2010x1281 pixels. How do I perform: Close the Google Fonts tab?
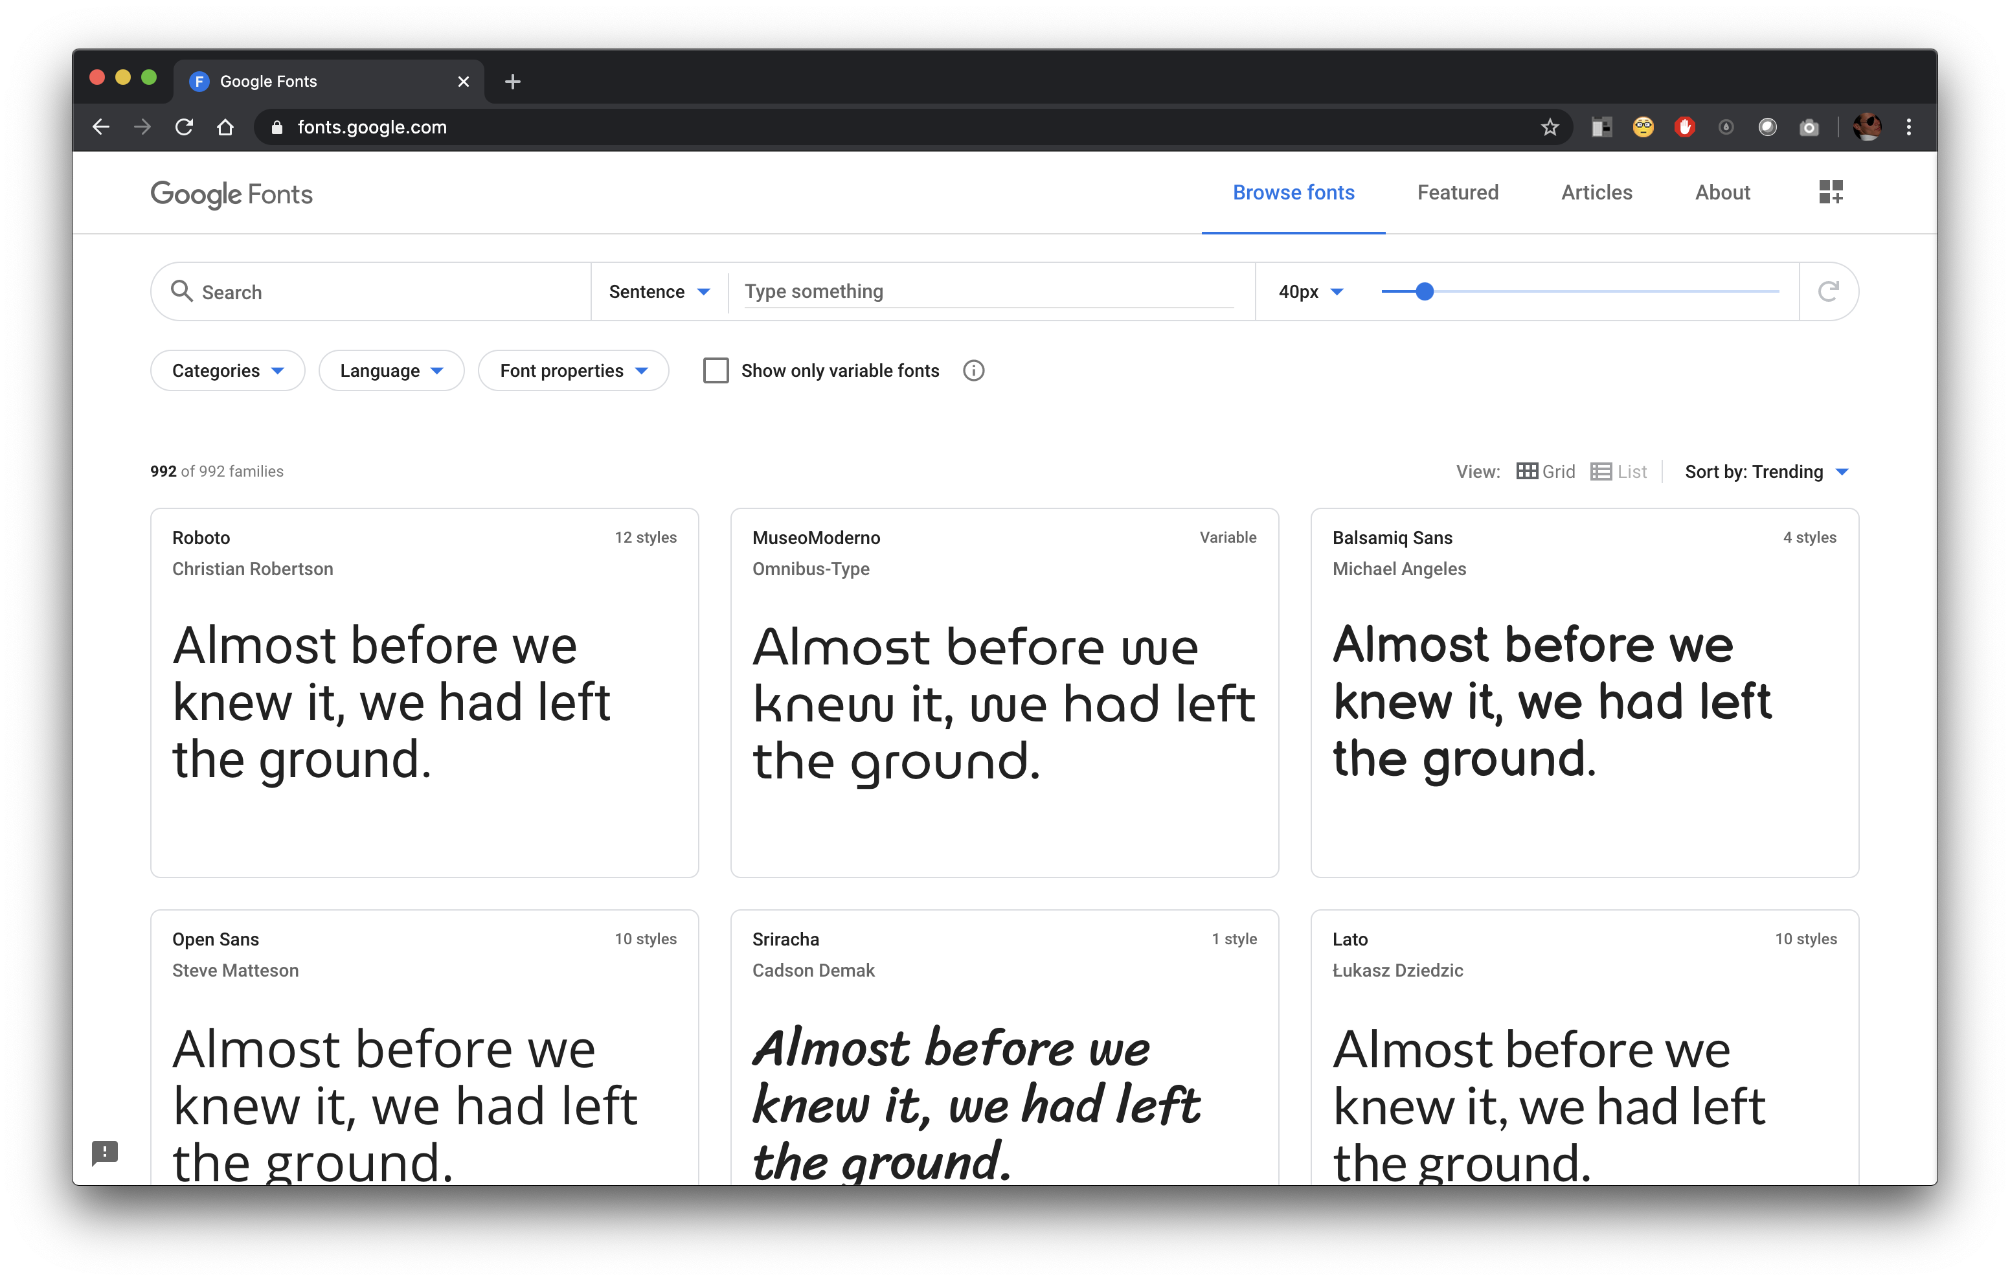click(463, 81)
